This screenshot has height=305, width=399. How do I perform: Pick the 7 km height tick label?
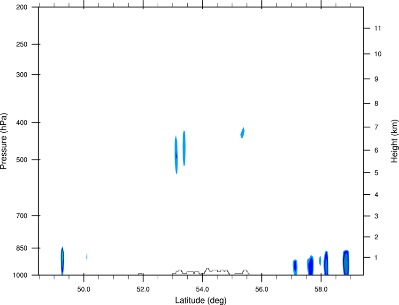(x=376, y=127)
